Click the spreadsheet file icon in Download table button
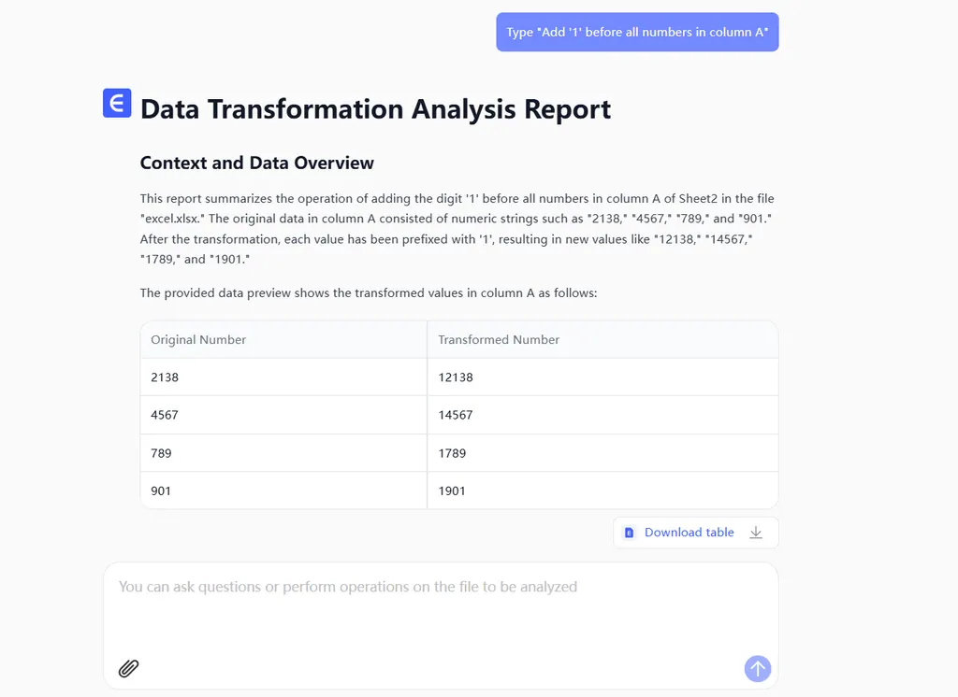Screen dimensions: 958x697 (630, 533)
